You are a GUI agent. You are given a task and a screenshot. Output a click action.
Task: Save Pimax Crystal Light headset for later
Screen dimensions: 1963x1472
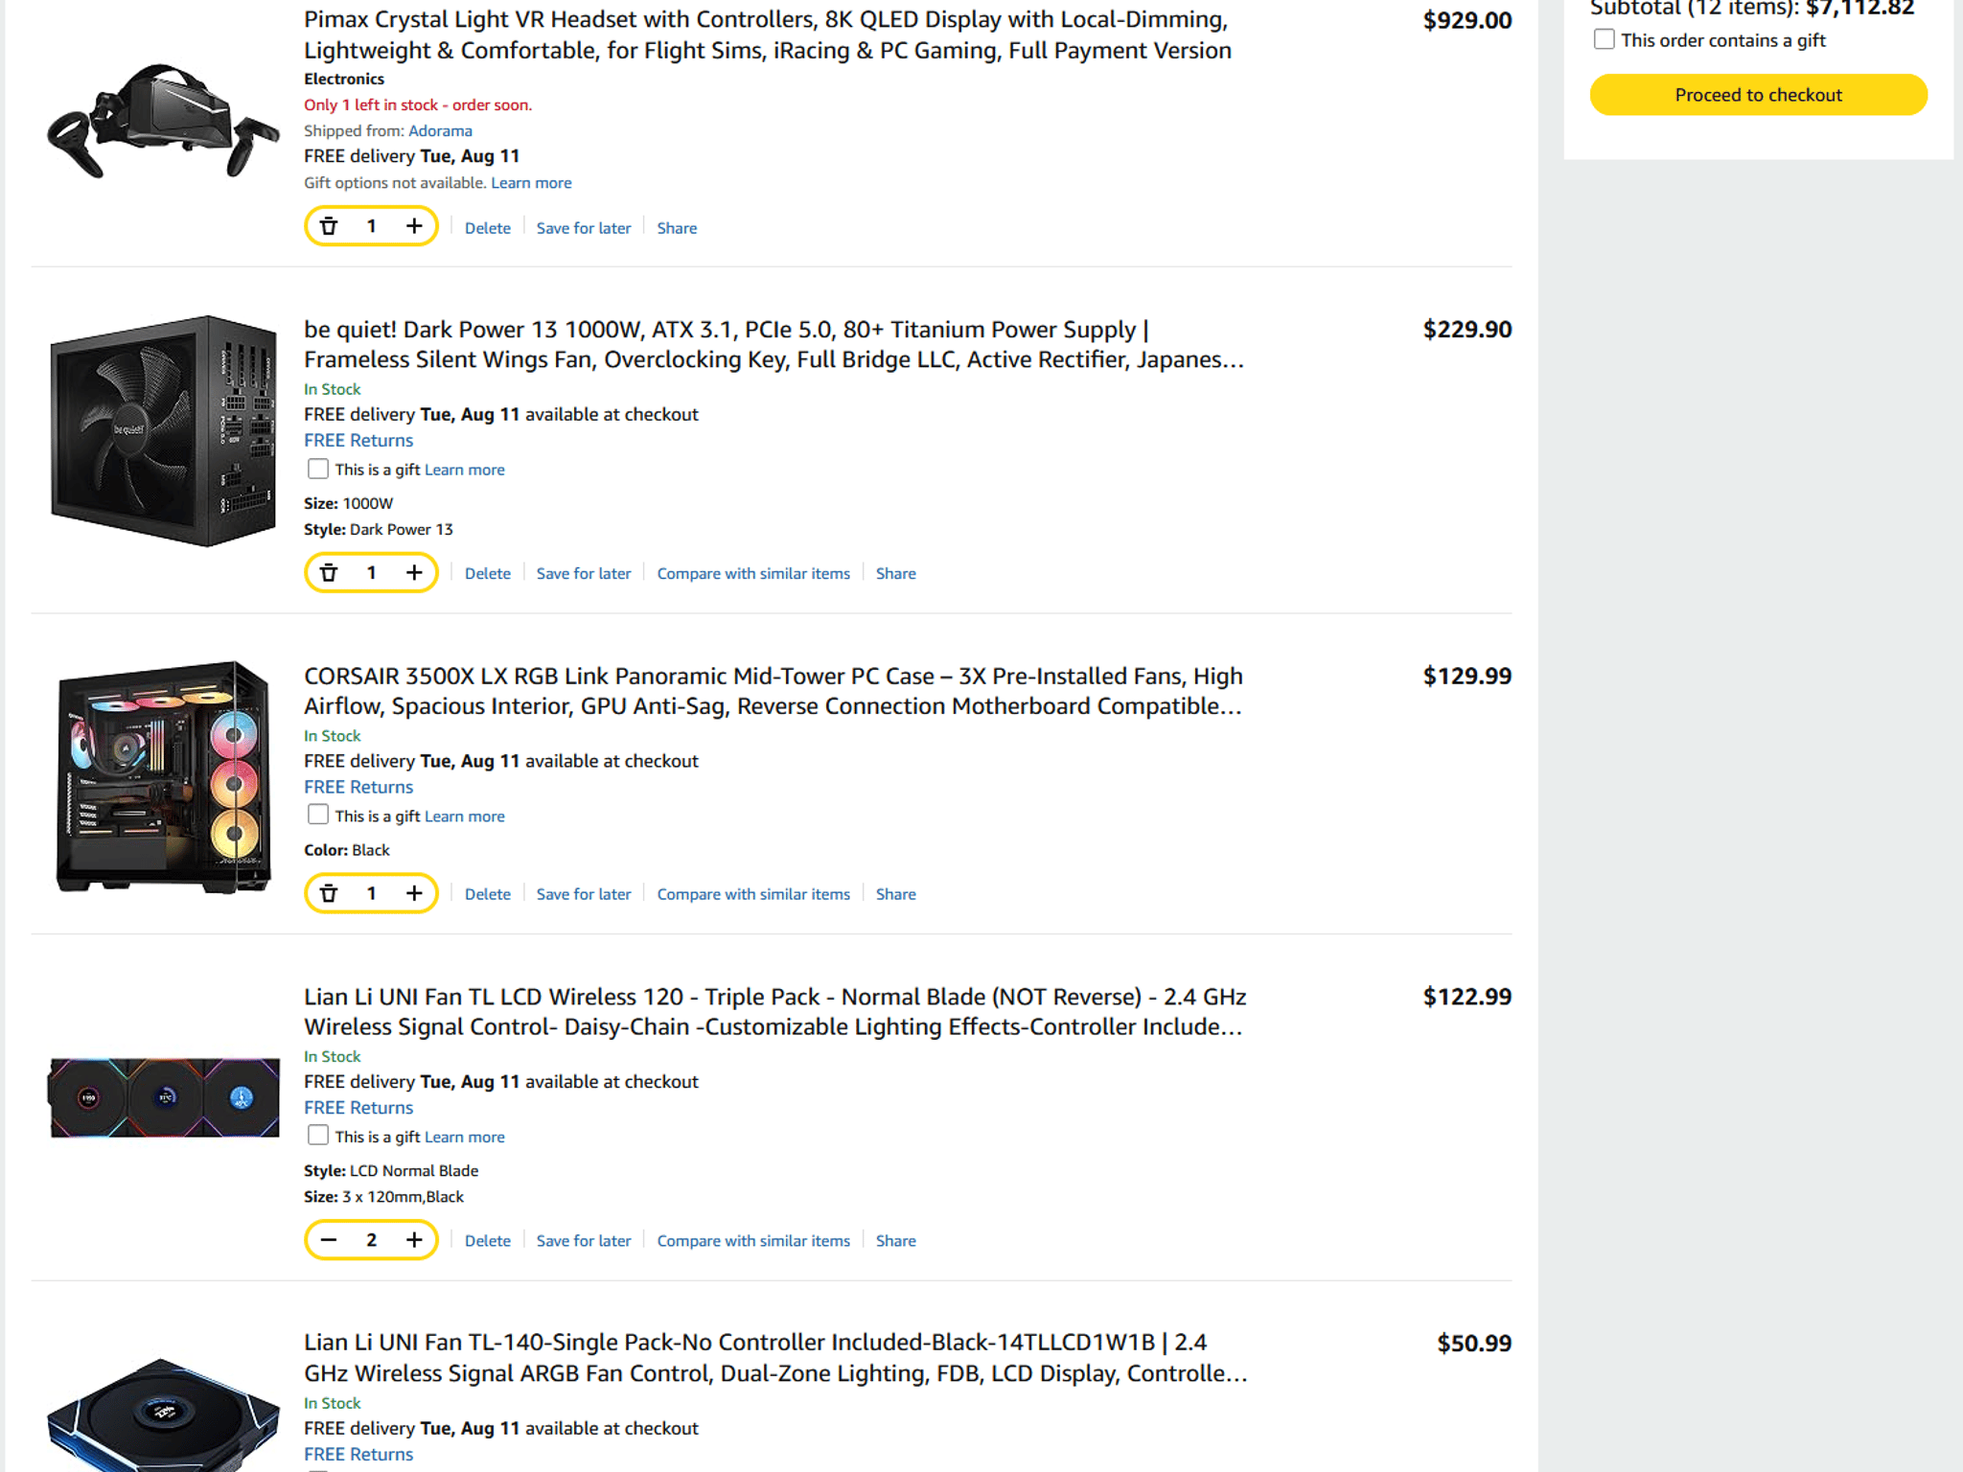click(584, 228)
